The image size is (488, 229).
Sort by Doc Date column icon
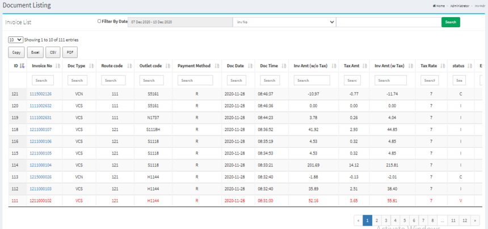(x=250, y=66)
